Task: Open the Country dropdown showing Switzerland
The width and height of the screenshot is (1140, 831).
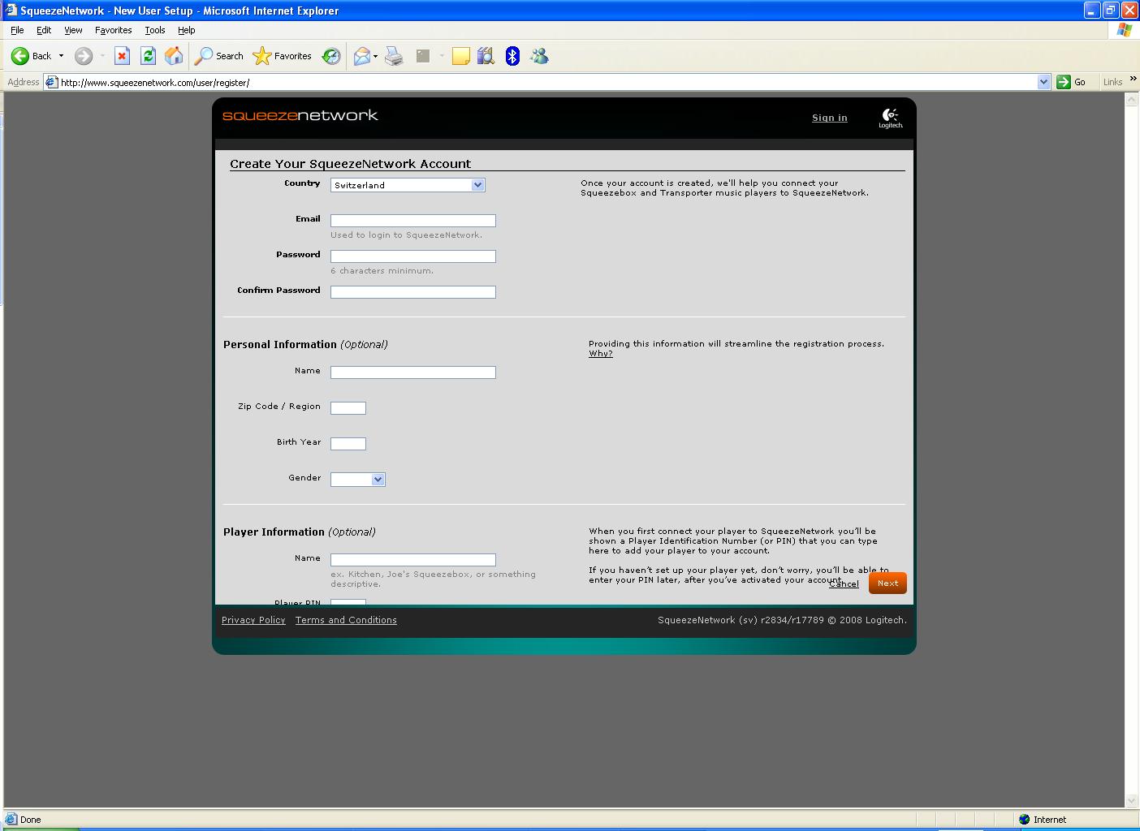Action: tap(408, 185)
